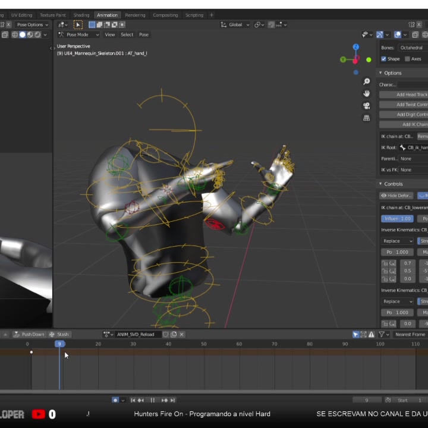The width and height of the screenshot is (428, 428).
Task: Toggle X-Ray view icon in right header
Action: point(415,34)
